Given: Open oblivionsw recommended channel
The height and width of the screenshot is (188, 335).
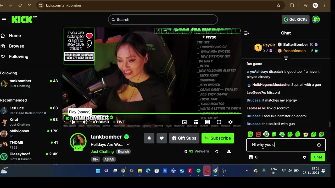Looking at the screenshot, I should click(29, 133).
